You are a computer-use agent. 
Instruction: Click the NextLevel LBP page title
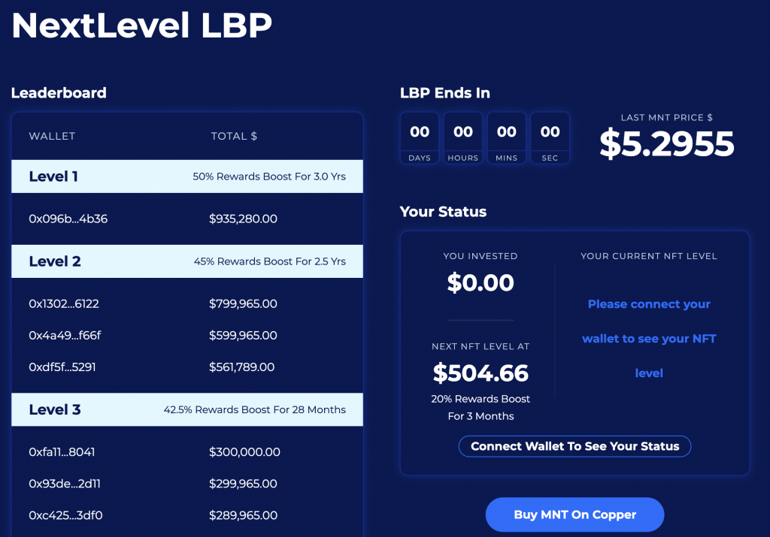click(141, 25)
